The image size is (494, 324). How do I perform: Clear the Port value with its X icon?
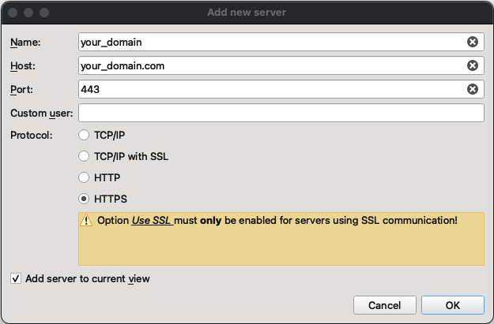click(x=473, y=90)
